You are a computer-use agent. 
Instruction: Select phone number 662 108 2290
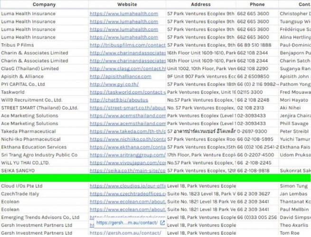[257, 69]
